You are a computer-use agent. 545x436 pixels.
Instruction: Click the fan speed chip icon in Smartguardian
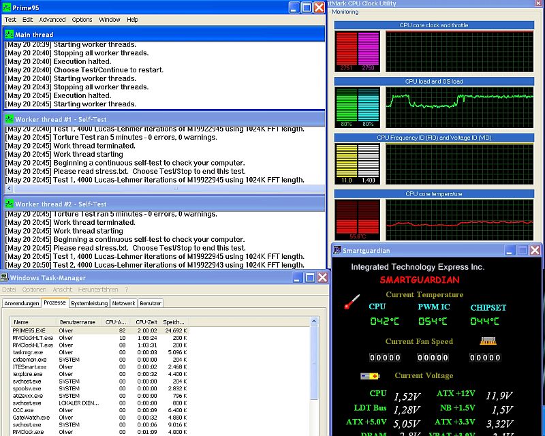[488, 341]
